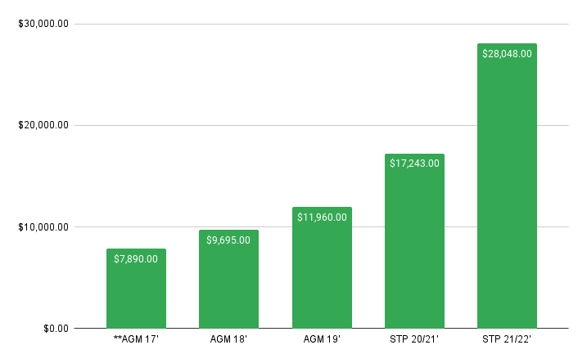The height and width of the screenshot is (363, 587).
Task: Click the $28,048.00 data label
Action: click(507, 54)
